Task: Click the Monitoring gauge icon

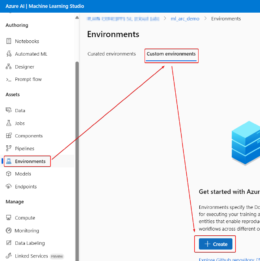Action: click(9, 231)
